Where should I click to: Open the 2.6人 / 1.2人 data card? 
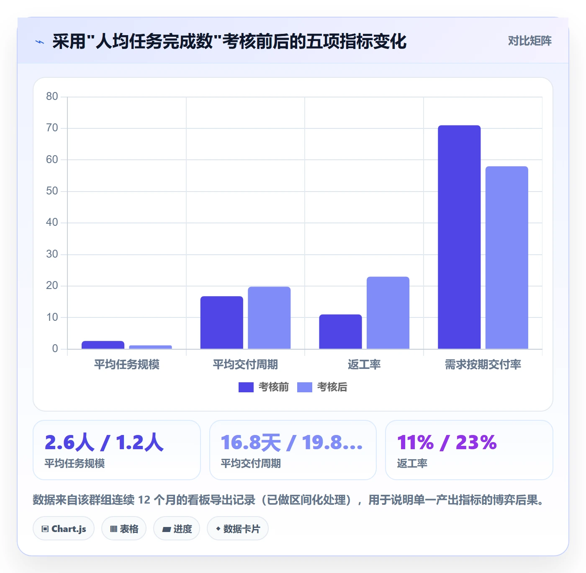[117, 450]
